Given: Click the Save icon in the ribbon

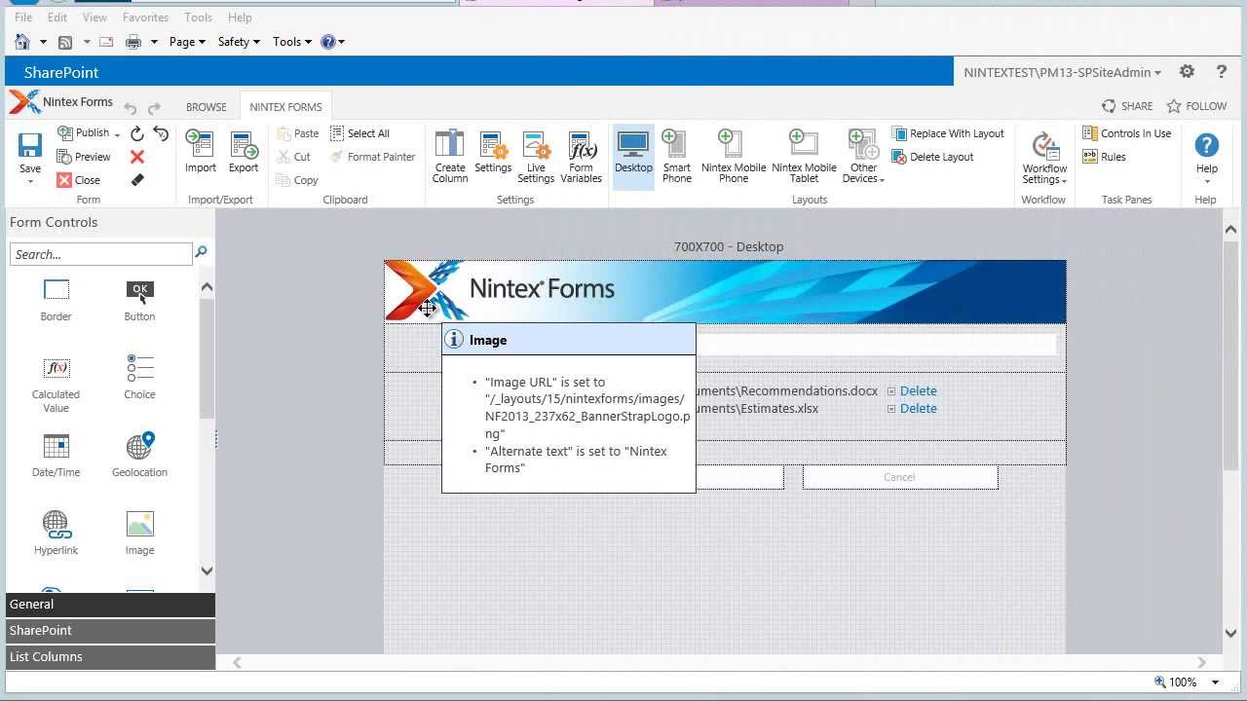Looking at the screenshot, I should pos(30,146).
